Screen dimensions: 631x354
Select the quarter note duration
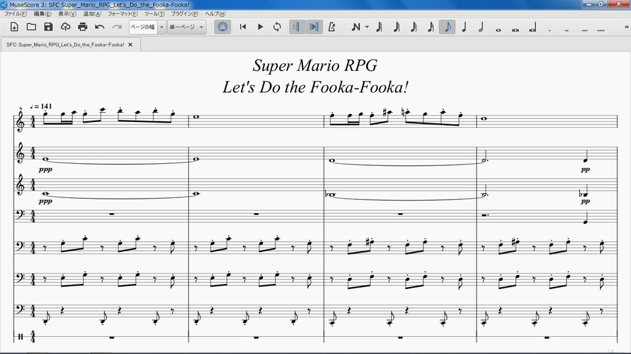[x=464, y=27]
